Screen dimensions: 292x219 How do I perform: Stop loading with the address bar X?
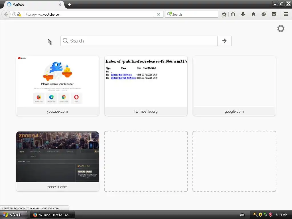point(159,14)
